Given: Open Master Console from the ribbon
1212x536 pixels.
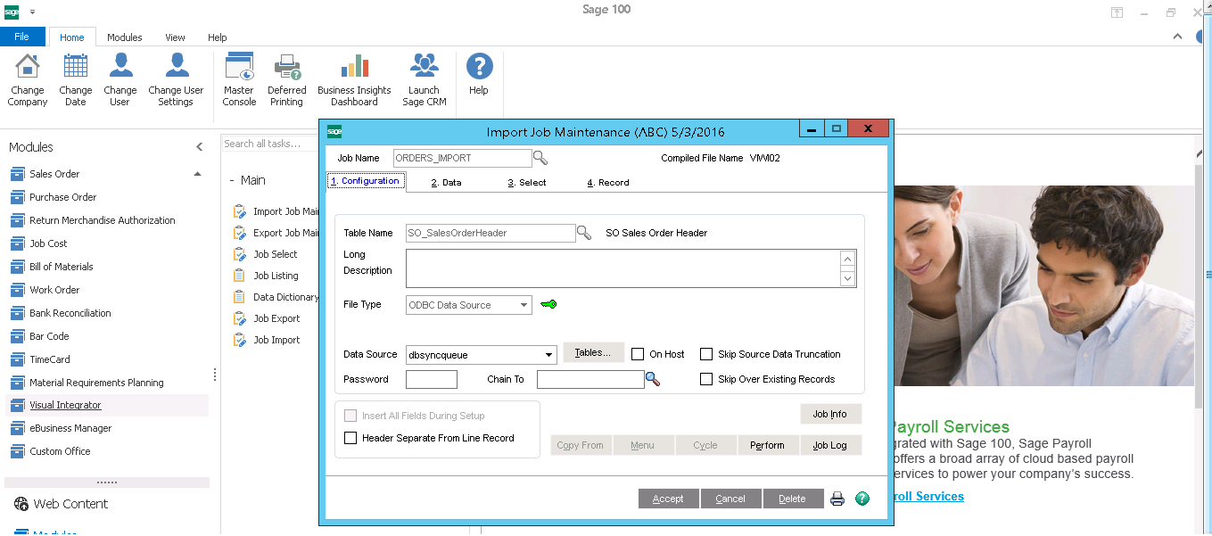Looking at the screenshot, I should click(x=239, y=79).
